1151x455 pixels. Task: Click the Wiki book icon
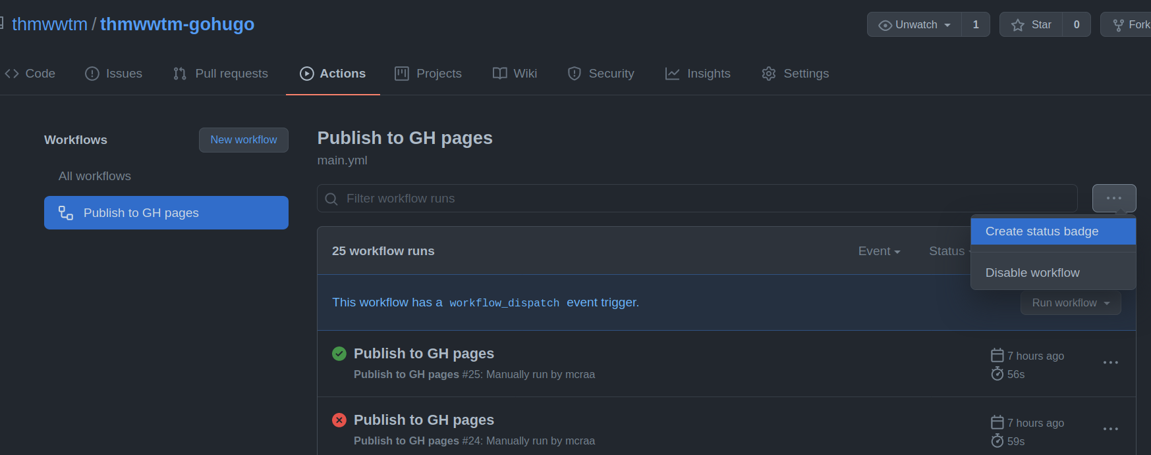point(500,74)
